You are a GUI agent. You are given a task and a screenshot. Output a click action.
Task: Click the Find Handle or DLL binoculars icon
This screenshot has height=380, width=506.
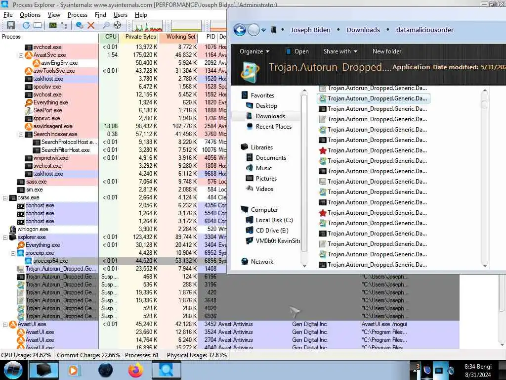click(106, 25)
